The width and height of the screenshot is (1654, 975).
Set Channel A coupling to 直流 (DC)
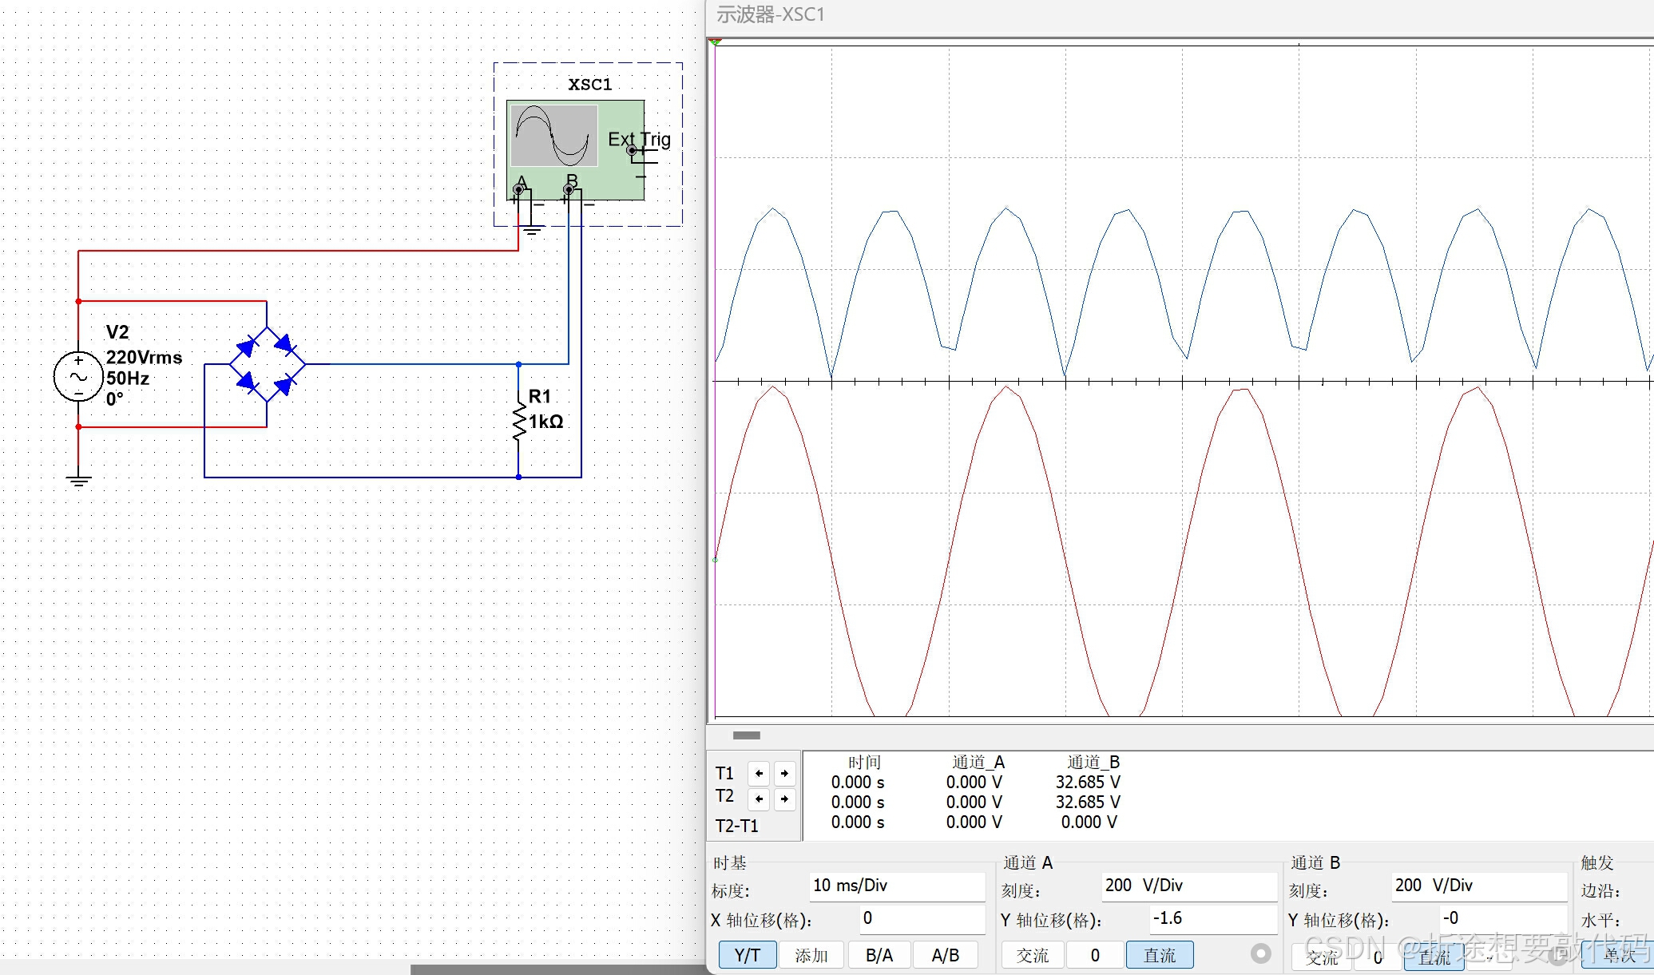[1159, 955]
